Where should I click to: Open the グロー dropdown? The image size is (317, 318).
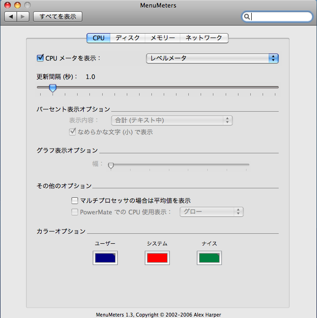click(211, 212)
